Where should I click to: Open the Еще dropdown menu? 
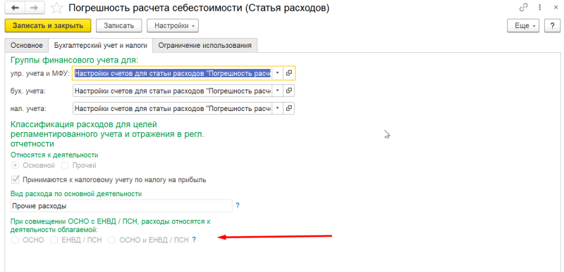pos(523,26)
